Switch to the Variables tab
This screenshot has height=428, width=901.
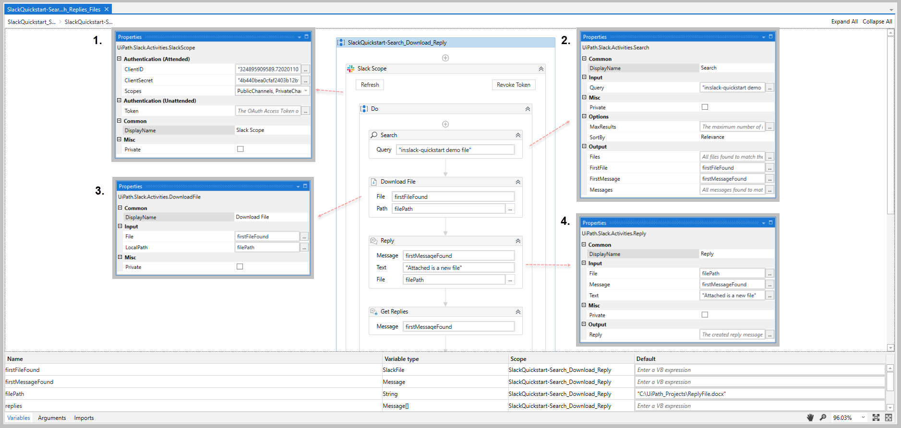pyautogui.click(x=19, y=418)
